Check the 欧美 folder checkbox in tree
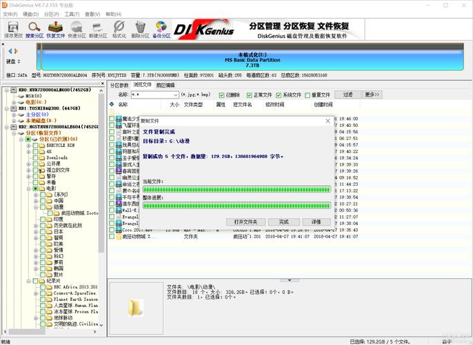This screenshot has height=345, width=473. pos(43,244)
